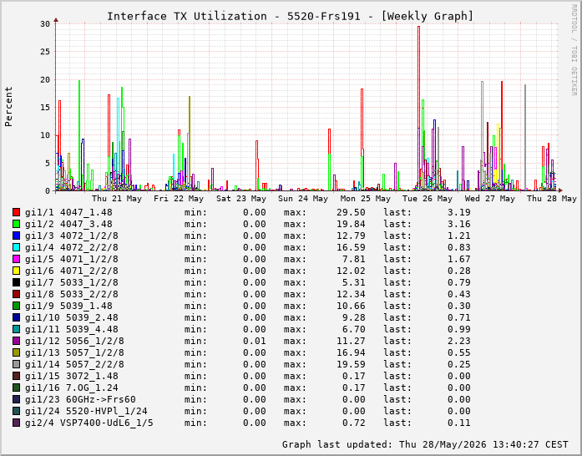Image resolution: width=582 pixels, height=456 pixels.
Task: Click the gi1/10 5039_2.48 legend swatch
Action: click(16, 317)
